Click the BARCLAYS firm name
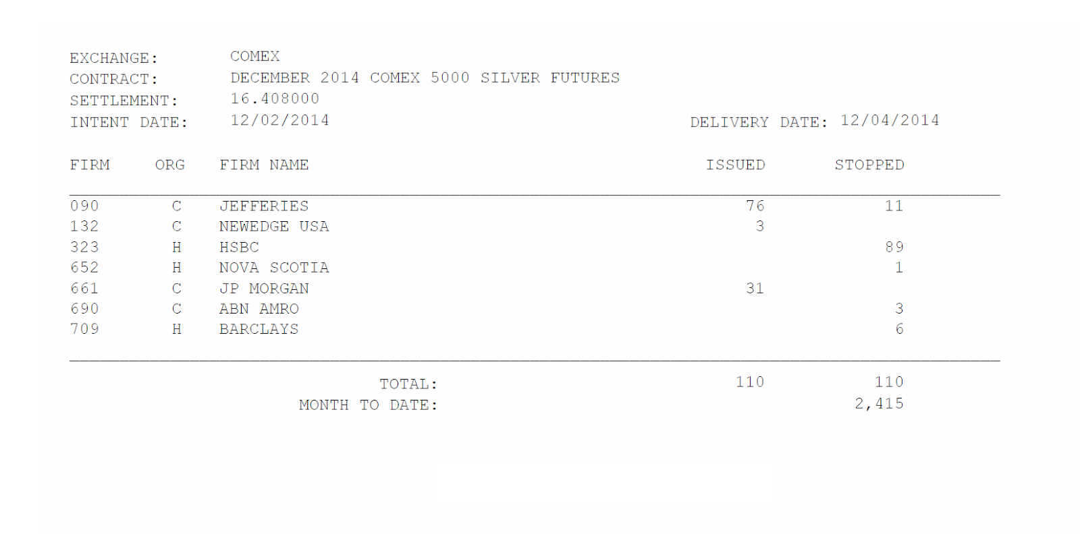 (259, 329)
